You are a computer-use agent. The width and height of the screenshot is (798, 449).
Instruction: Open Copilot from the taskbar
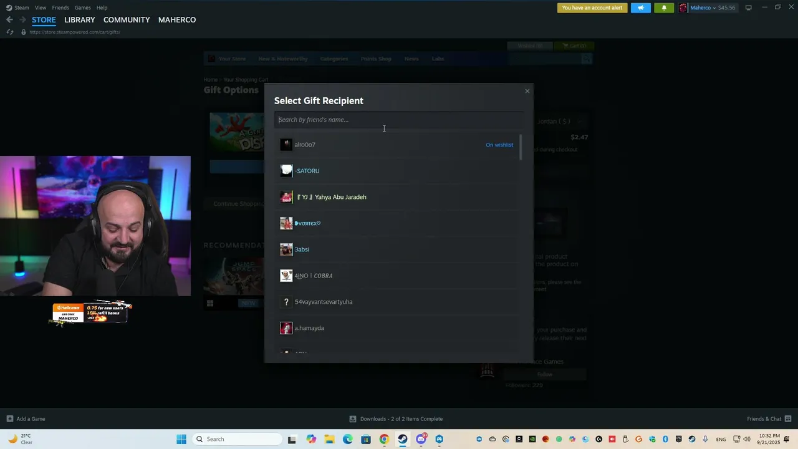tap(311, 439)
